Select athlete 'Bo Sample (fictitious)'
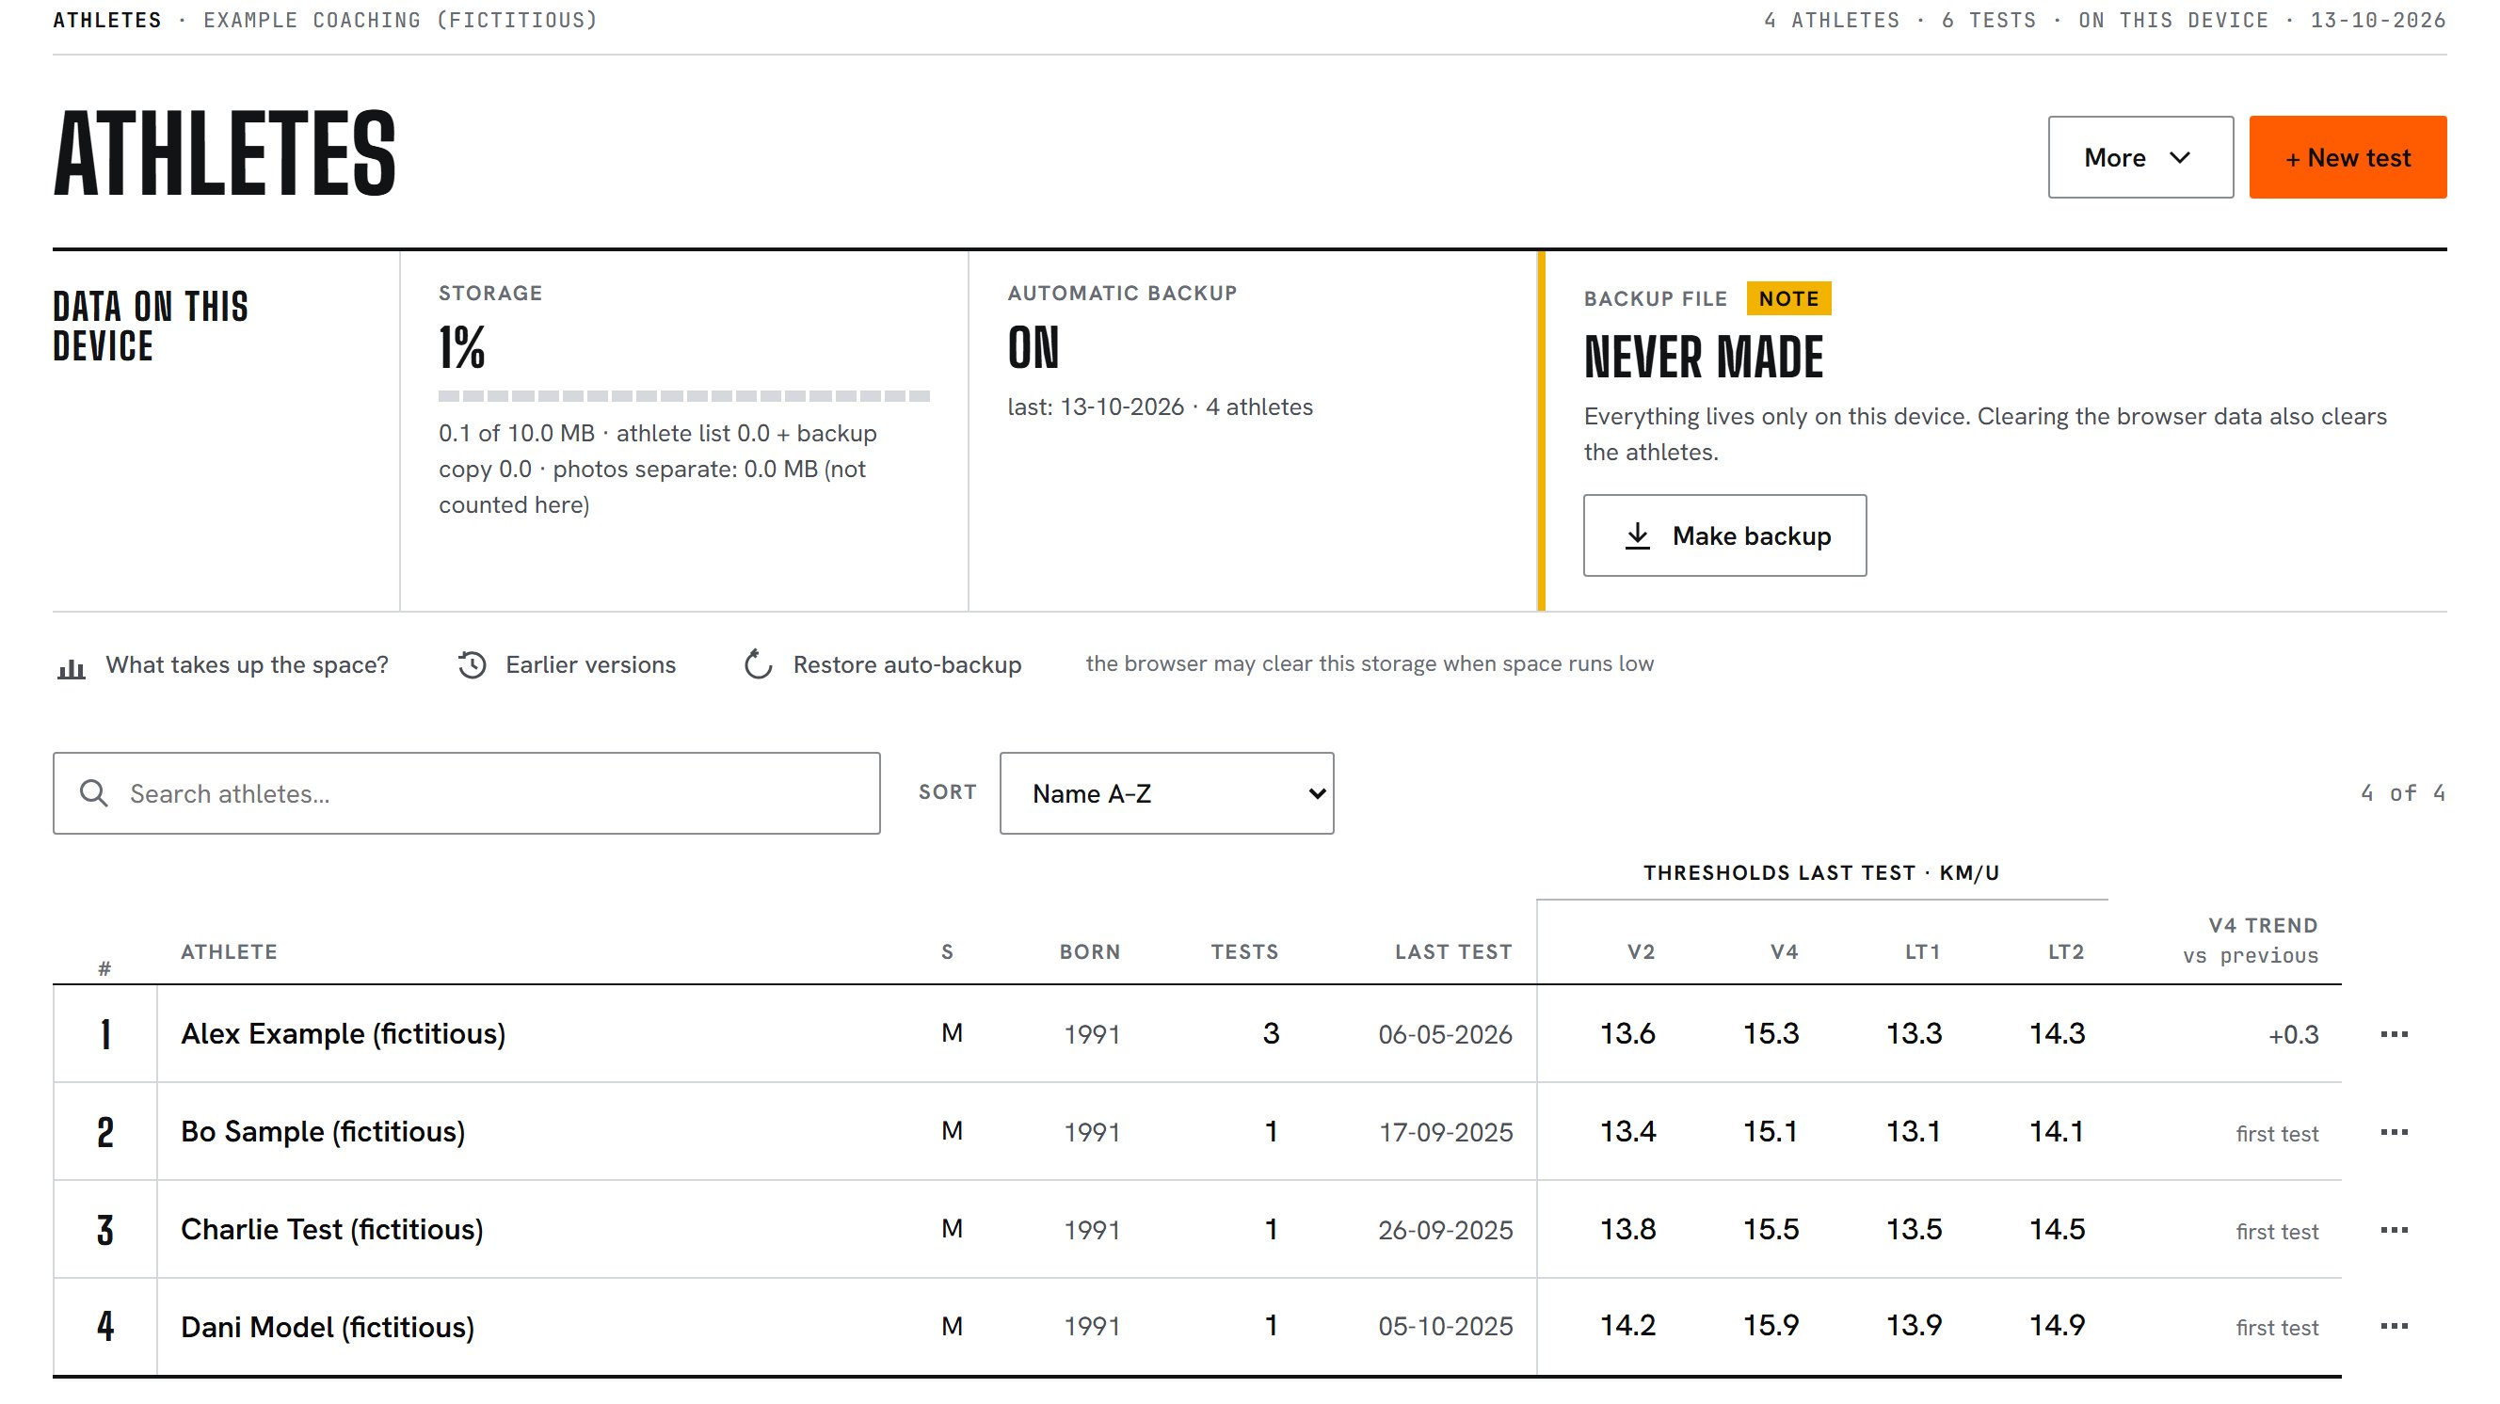 (323, 1132)
